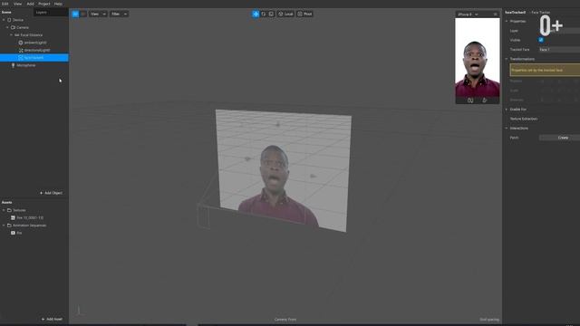
Task: Collapse the Interactions section
Action: (507, 129)
